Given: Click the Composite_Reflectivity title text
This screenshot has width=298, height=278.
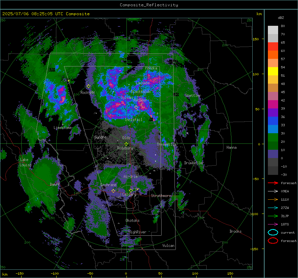Looking at the screenshot, I should [x=149, y=5].
